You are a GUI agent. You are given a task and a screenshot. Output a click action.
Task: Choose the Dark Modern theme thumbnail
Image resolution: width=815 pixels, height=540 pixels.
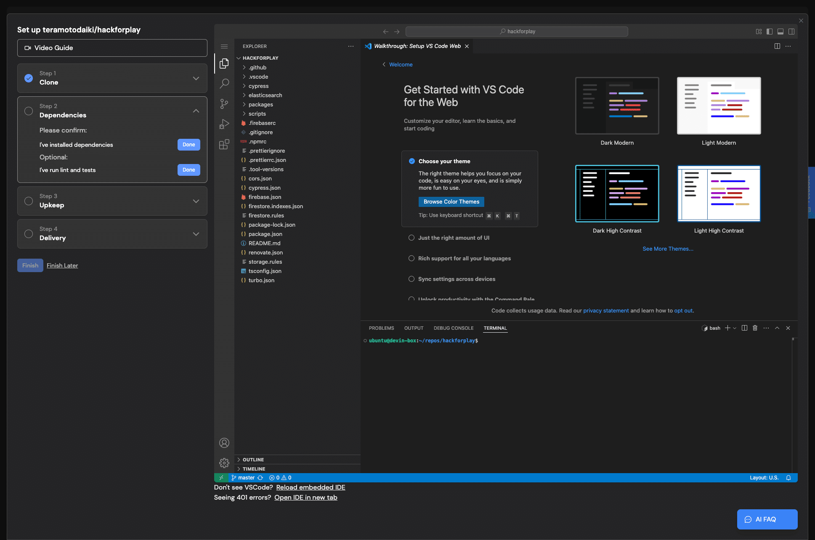coord(617,106)
